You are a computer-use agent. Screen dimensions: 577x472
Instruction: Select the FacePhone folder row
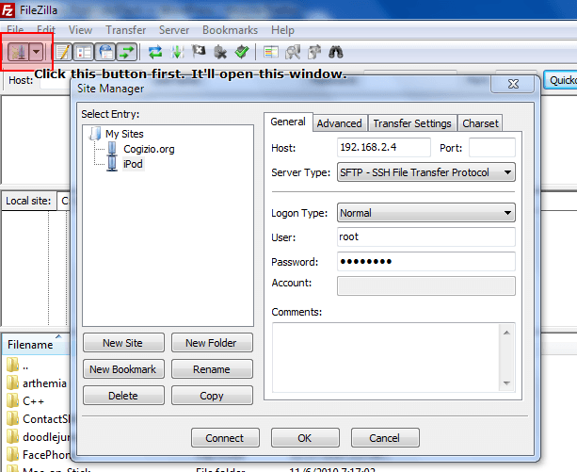coord(37,455)
